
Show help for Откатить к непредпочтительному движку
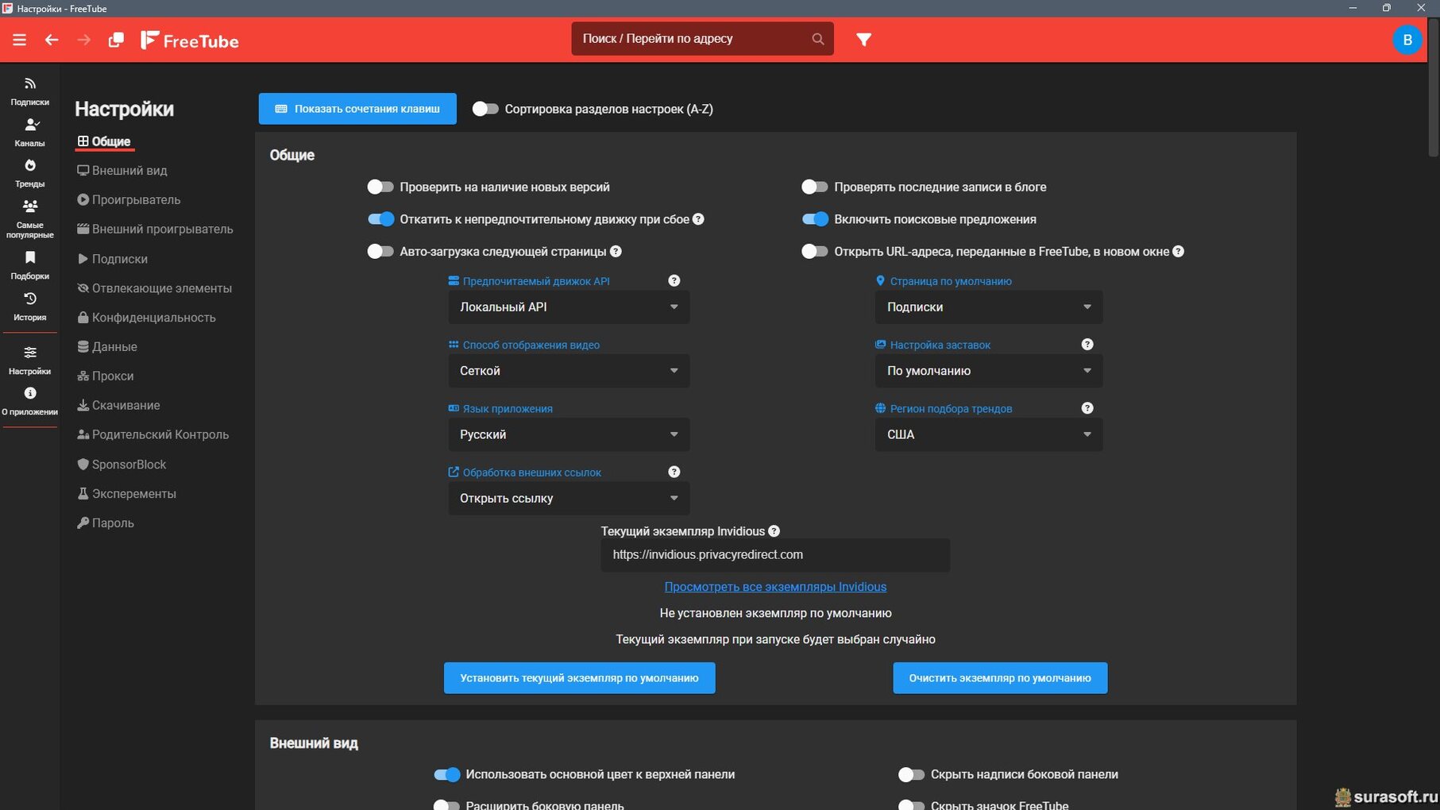tap(698, 219)
